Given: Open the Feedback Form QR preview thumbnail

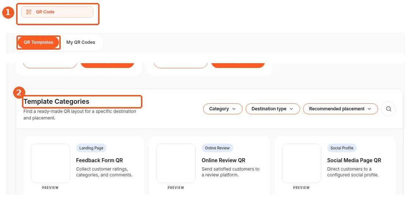Looking at the screenshot, I should click(x=51, y=163).
